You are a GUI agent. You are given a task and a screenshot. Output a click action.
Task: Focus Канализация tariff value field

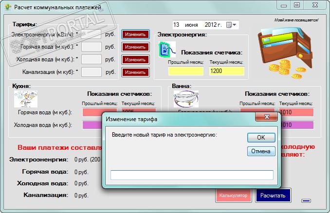coord(92,72)
